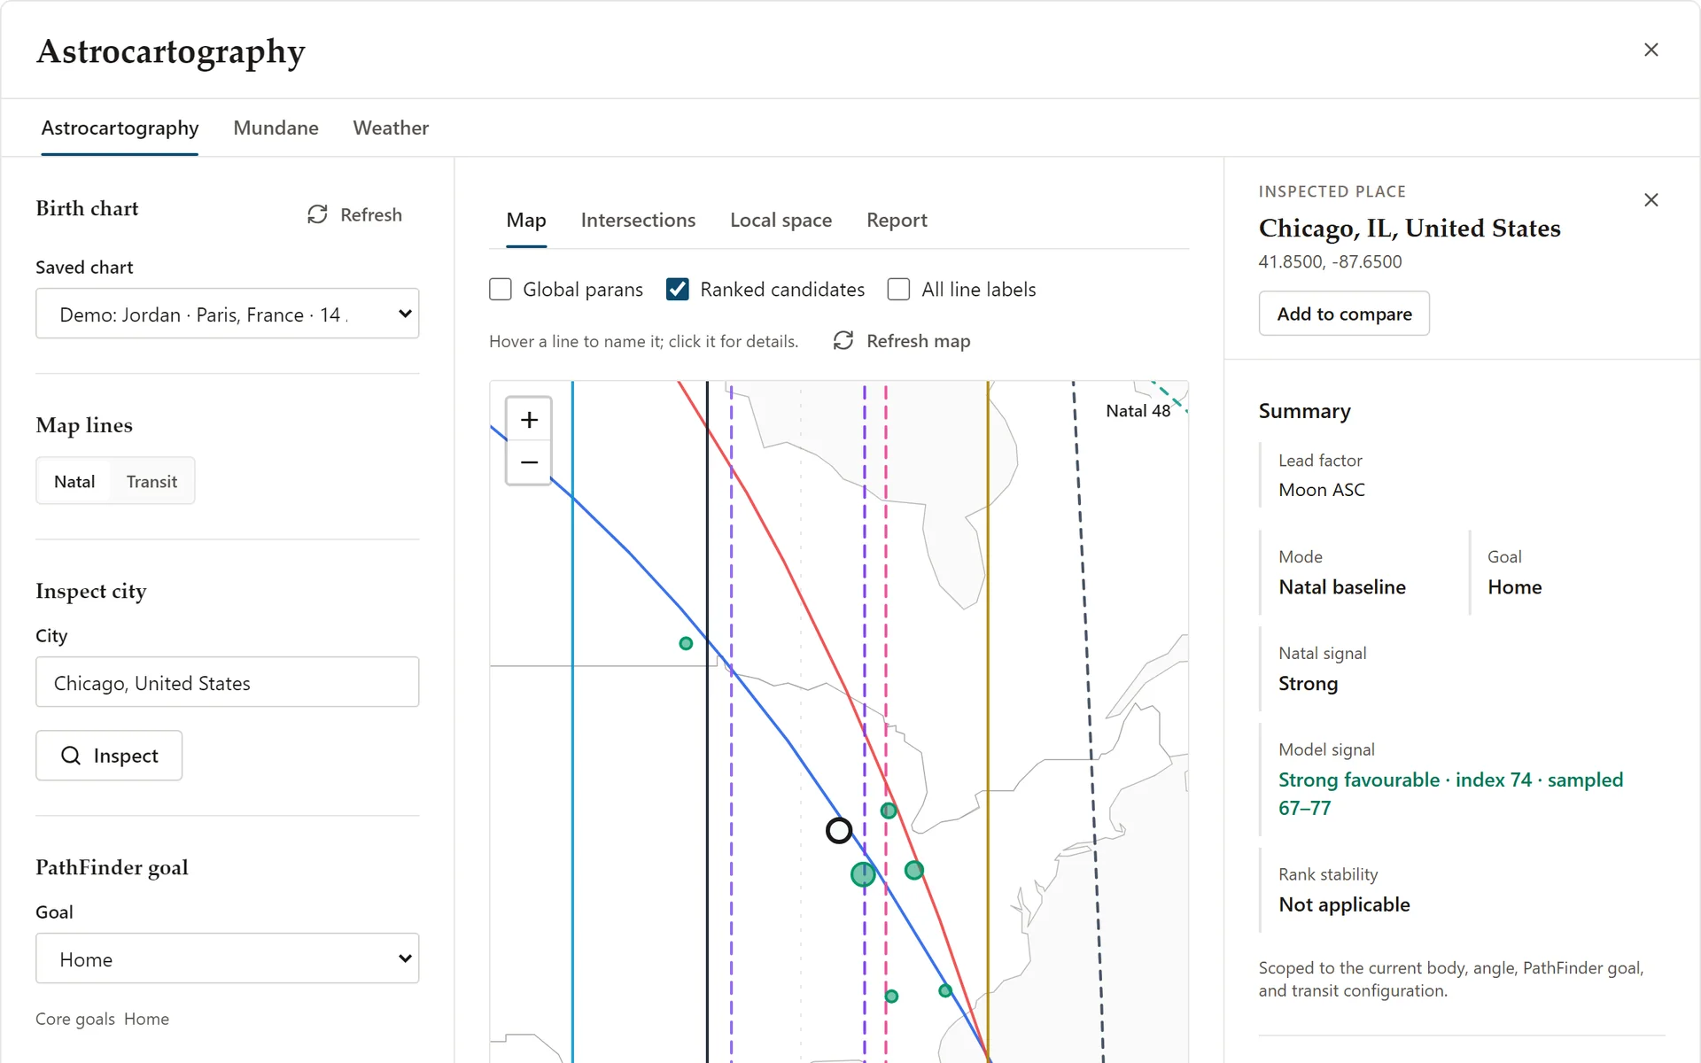Click the Moon ASC lead factor value

[1322, 490]
